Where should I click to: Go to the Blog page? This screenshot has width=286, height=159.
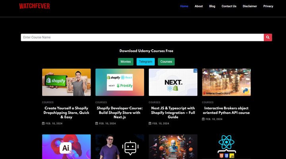click(x=212, y=6)
